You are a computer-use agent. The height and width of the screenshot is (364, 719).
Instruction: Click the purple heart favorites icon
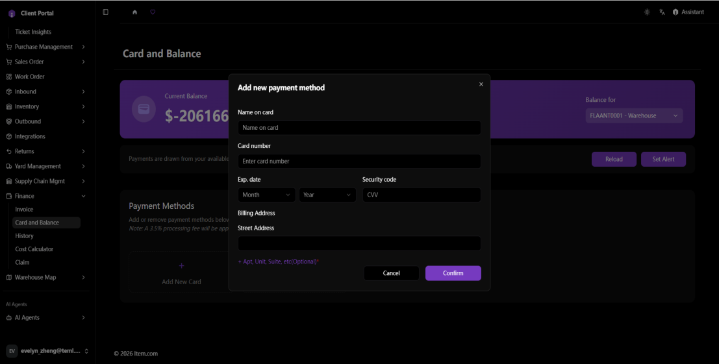[153, 12]
